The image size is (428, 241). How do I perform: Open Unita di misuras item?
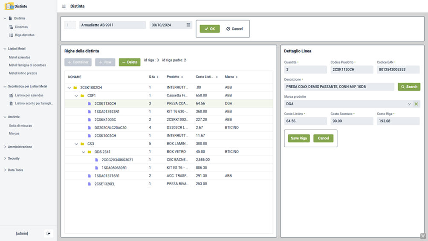20,126
